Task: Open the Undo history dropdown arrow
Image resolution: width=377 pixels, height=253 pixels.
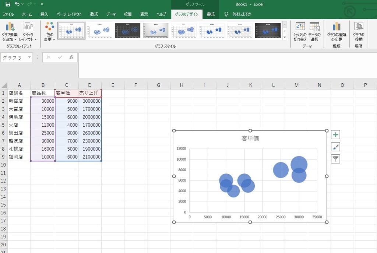Action: [x=22, y=4]
